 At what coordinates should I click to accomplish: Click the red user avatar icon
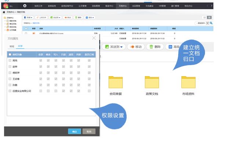click(6, 6)
